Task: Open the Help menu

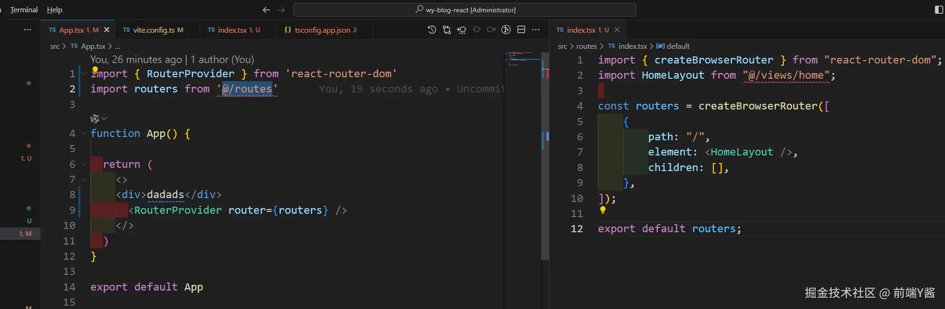Action: pyautogui.click(x=54, y=10)
